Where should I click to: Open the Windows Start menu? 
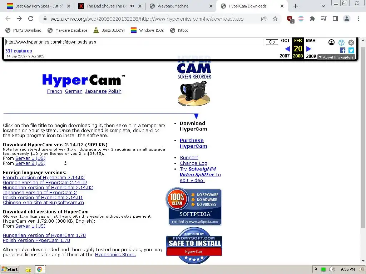coord(10,269)
